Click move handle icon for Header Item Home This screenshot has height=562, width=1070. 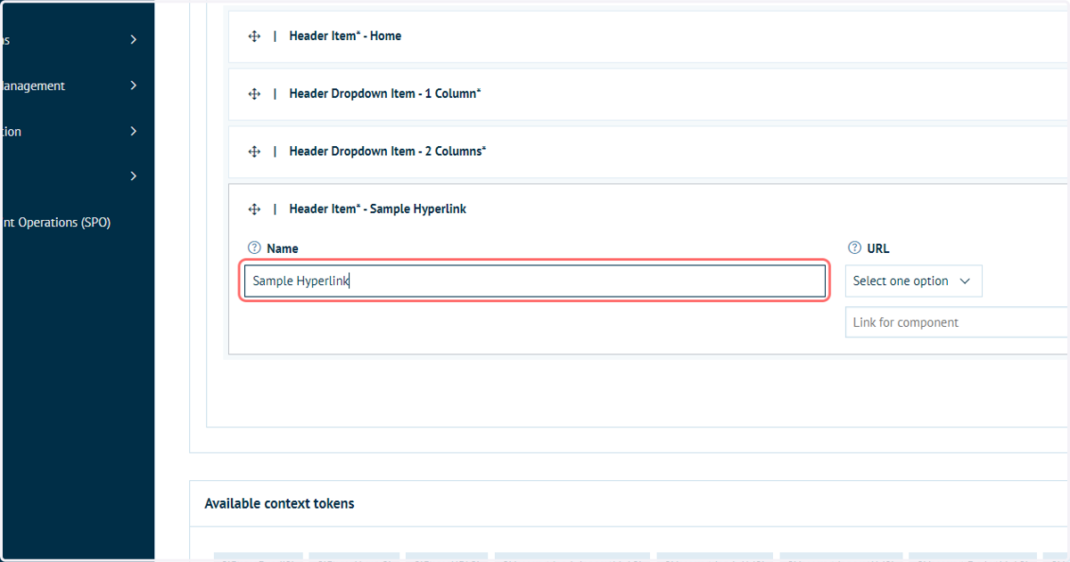pyautogui.click(x=254, y=37)
